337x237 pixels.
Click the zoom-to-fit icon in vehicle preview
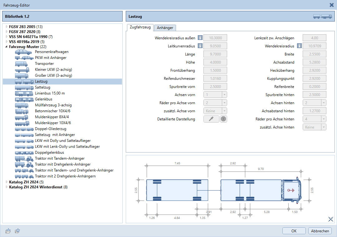pos(331,219)
